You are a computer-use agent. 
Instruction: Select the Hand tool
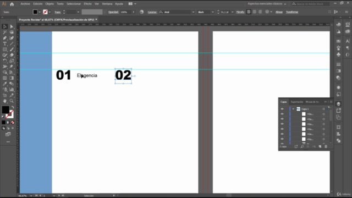[5, 101]
